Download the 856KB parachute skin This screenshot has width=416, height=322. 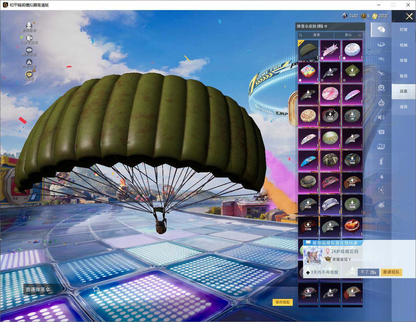352,293
